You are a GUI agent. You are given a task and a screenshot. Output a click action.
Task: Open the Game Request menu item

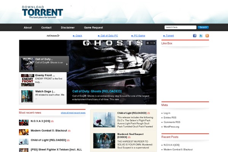[x=93, y=27]
